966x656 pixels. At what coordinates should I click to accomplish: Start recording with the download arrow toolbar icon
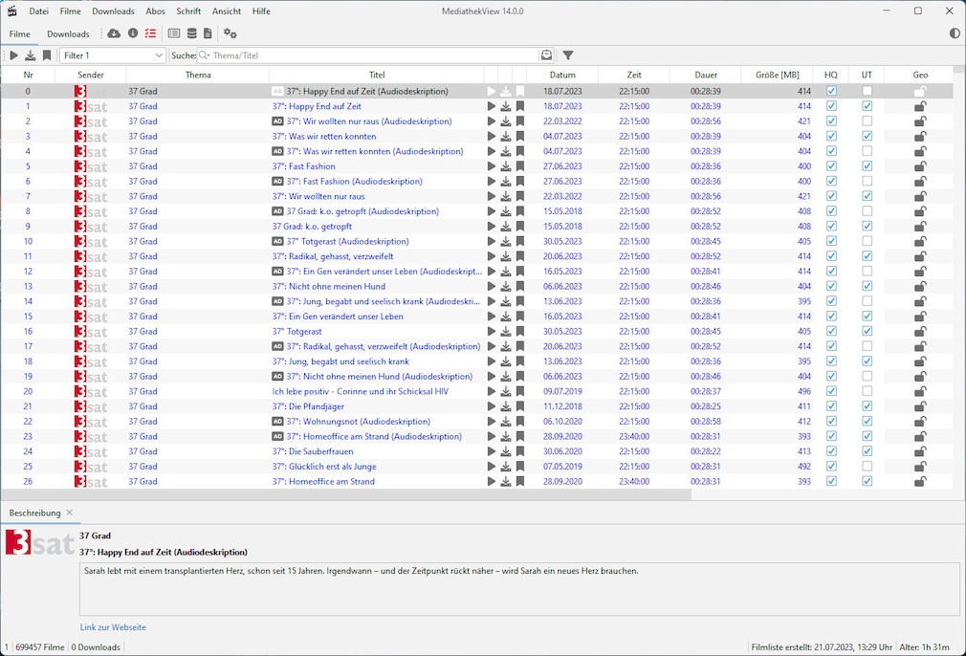(30, 55)
